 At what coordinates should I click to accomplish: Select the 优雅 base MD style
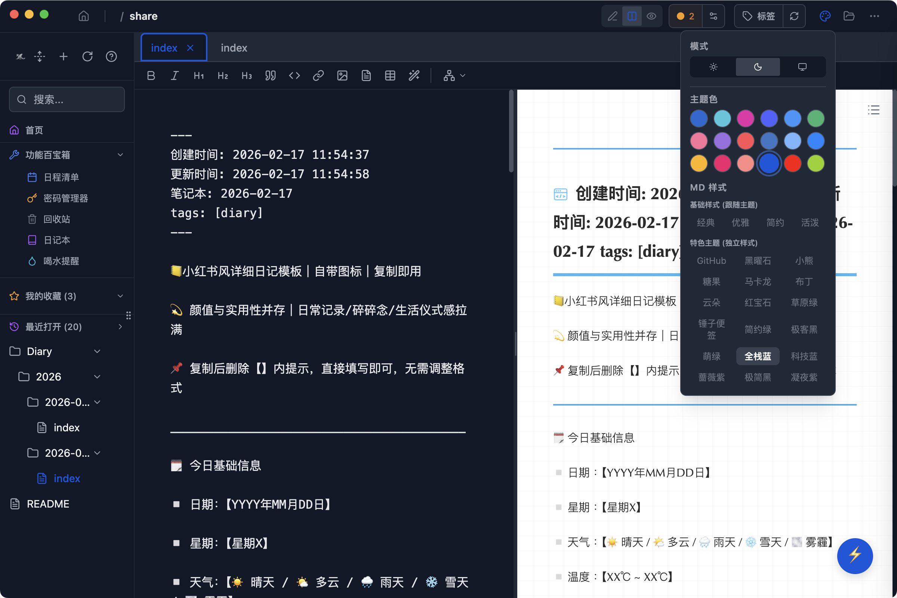click(x=740, y=222)
